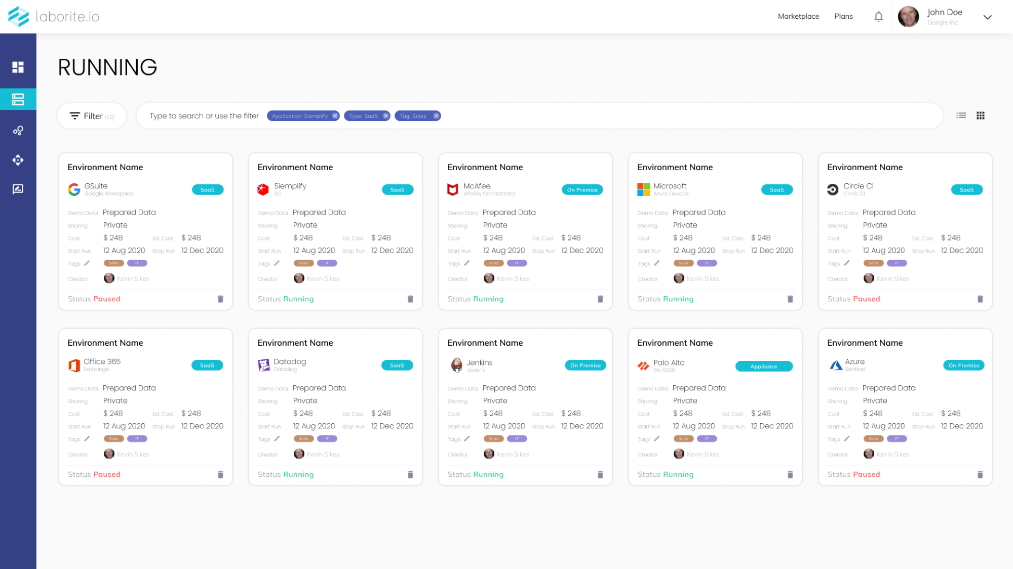Edit tags pencil on Siemplify card

(277, 263)
